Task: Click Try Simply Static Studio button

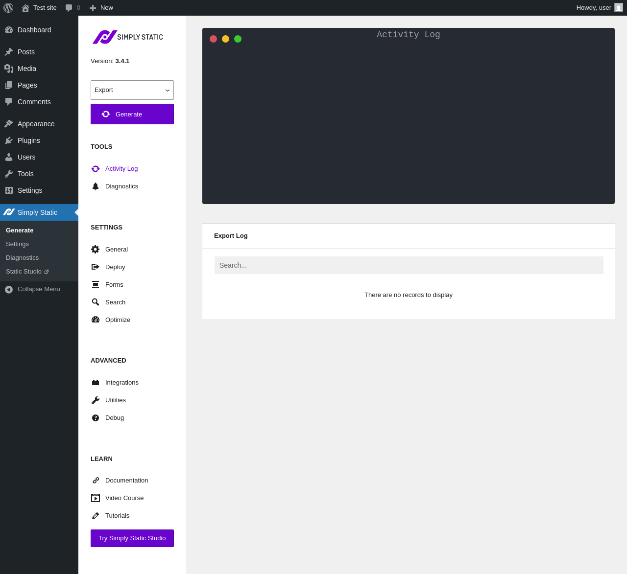Action: pos(132,538)
